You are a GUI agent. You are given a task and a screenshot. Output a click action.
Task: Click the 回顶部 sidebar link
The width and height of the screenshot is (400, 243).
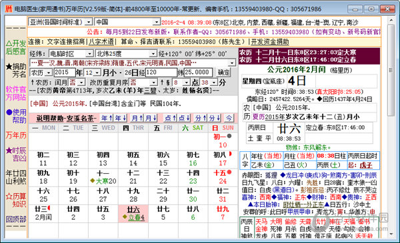16,219
